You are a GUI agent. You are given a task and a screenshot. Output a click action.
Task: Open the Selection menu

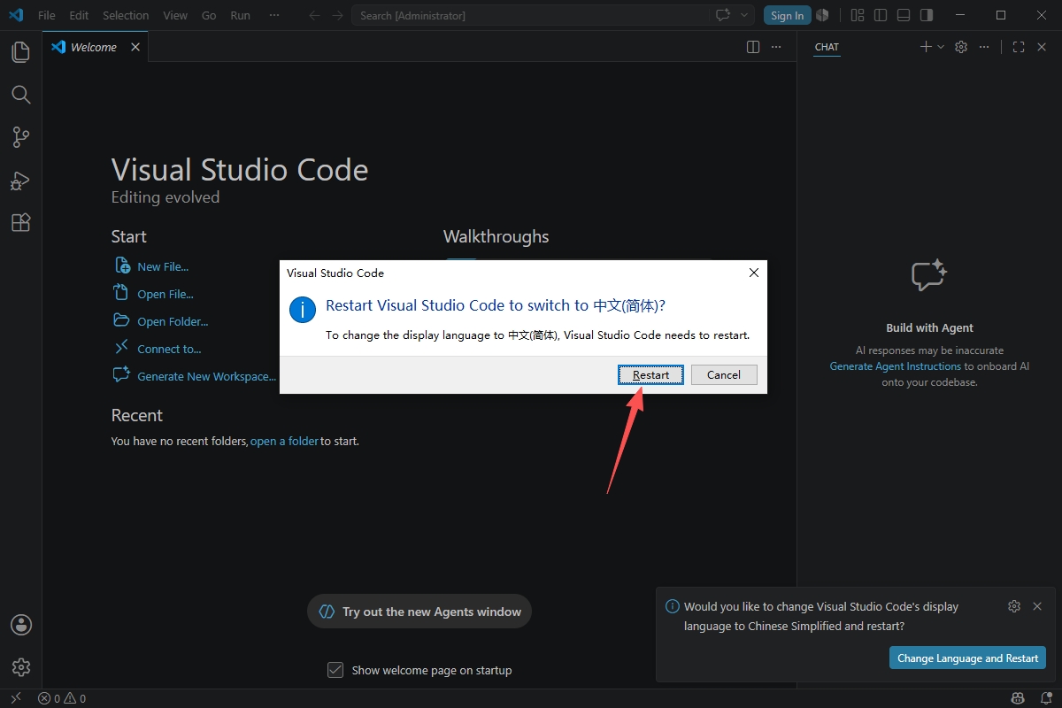[126, 15]
